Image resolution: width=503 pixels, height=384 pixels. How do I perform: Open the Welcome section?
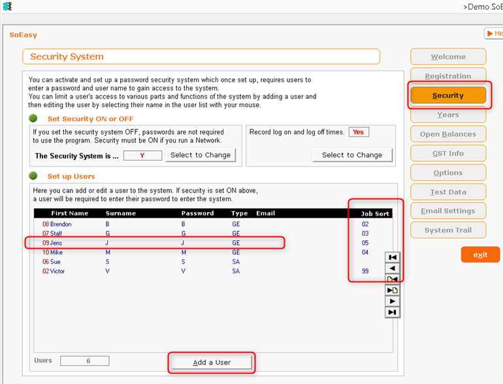[x=448, y=57]
